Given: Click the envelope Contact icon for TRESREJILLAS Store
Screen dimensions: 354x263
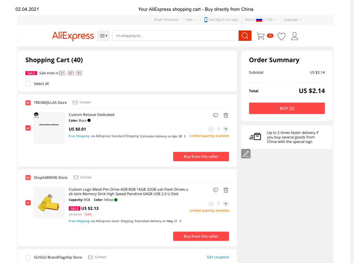Looking at the screenshot, I should click(75, 102).
